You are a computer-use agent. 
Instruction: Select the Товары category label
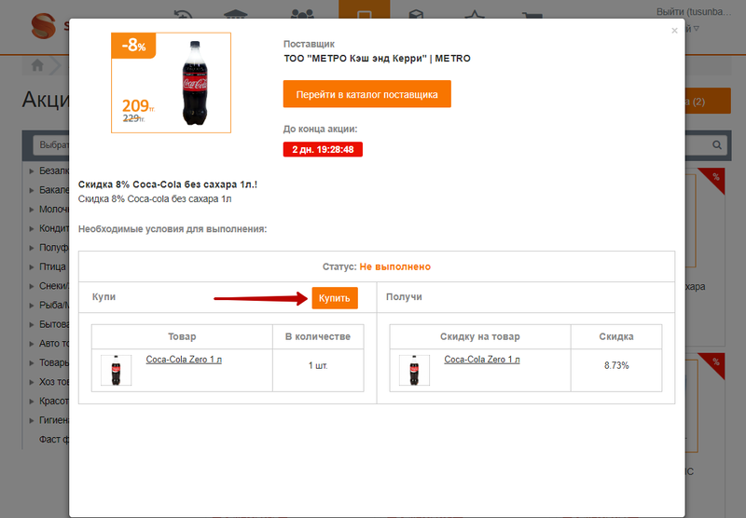[54, 362]
